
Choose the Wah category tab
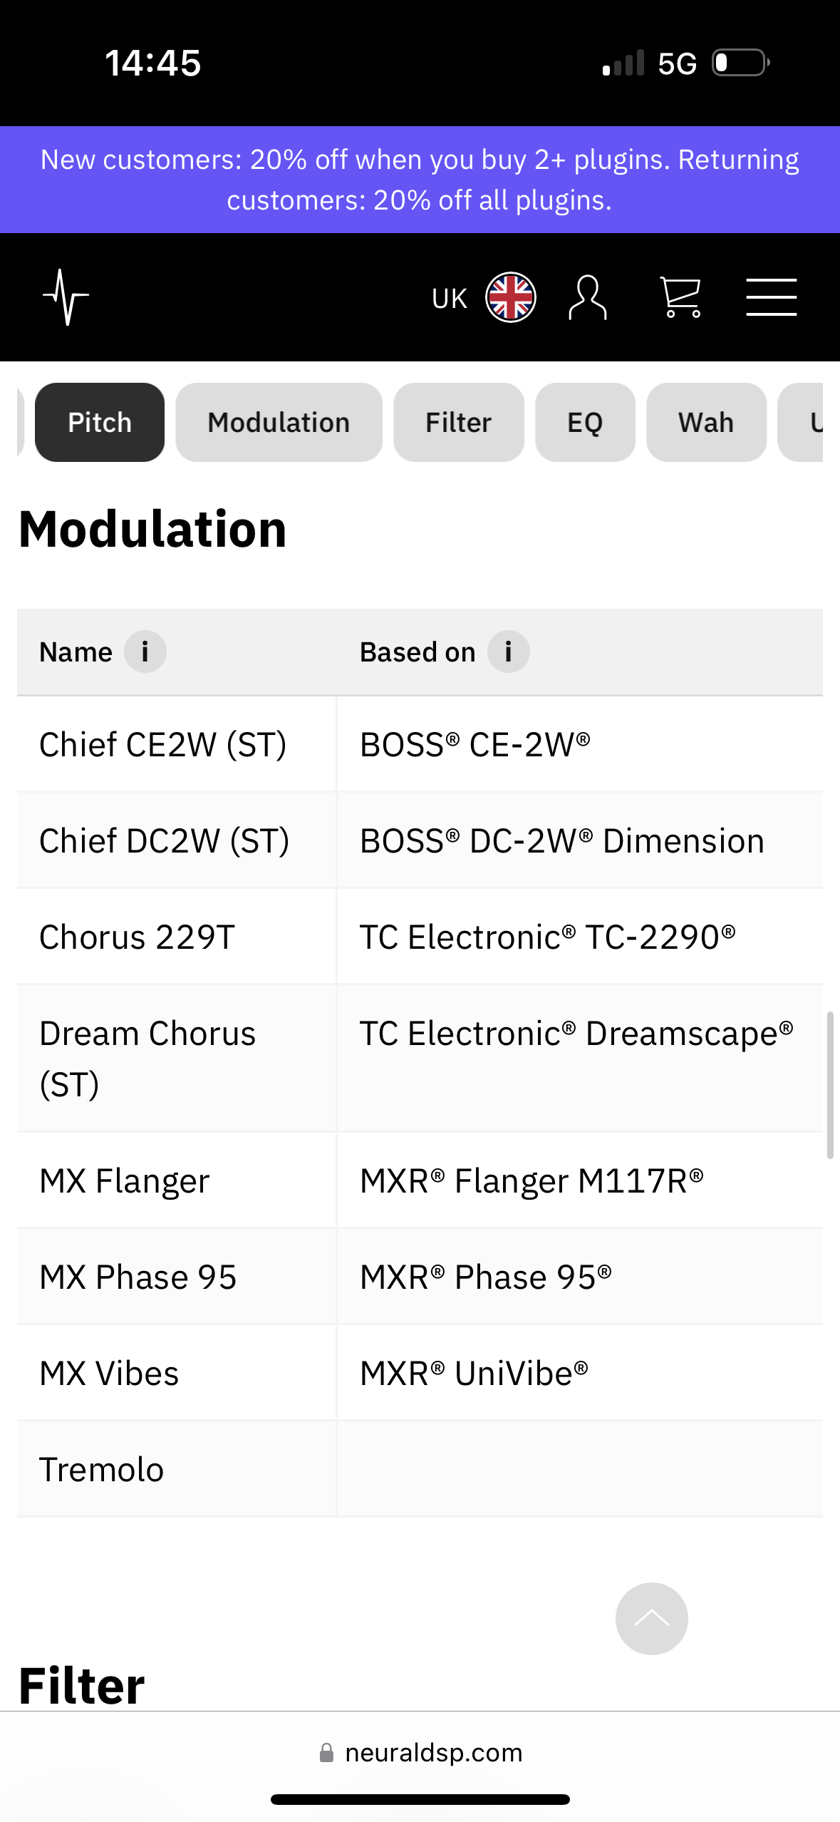705,423
